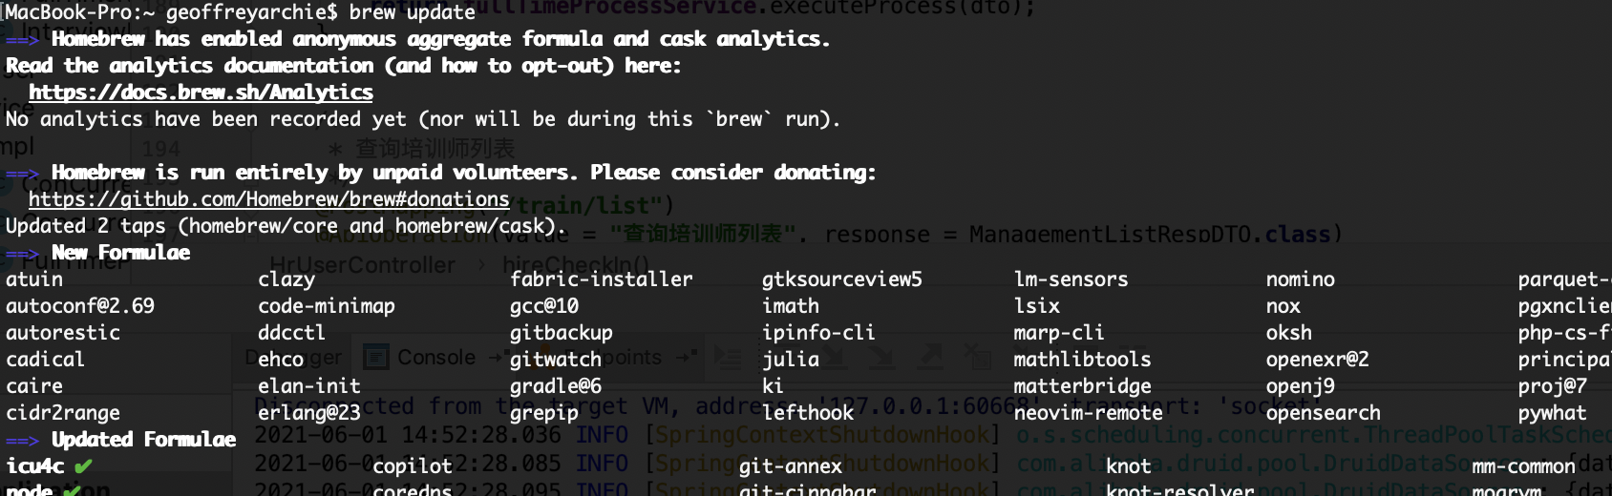Image resolution: width=1612 pixels, height=496 pixels.
Task: Select the clazy formula name
Action: (x=286, y=279)
